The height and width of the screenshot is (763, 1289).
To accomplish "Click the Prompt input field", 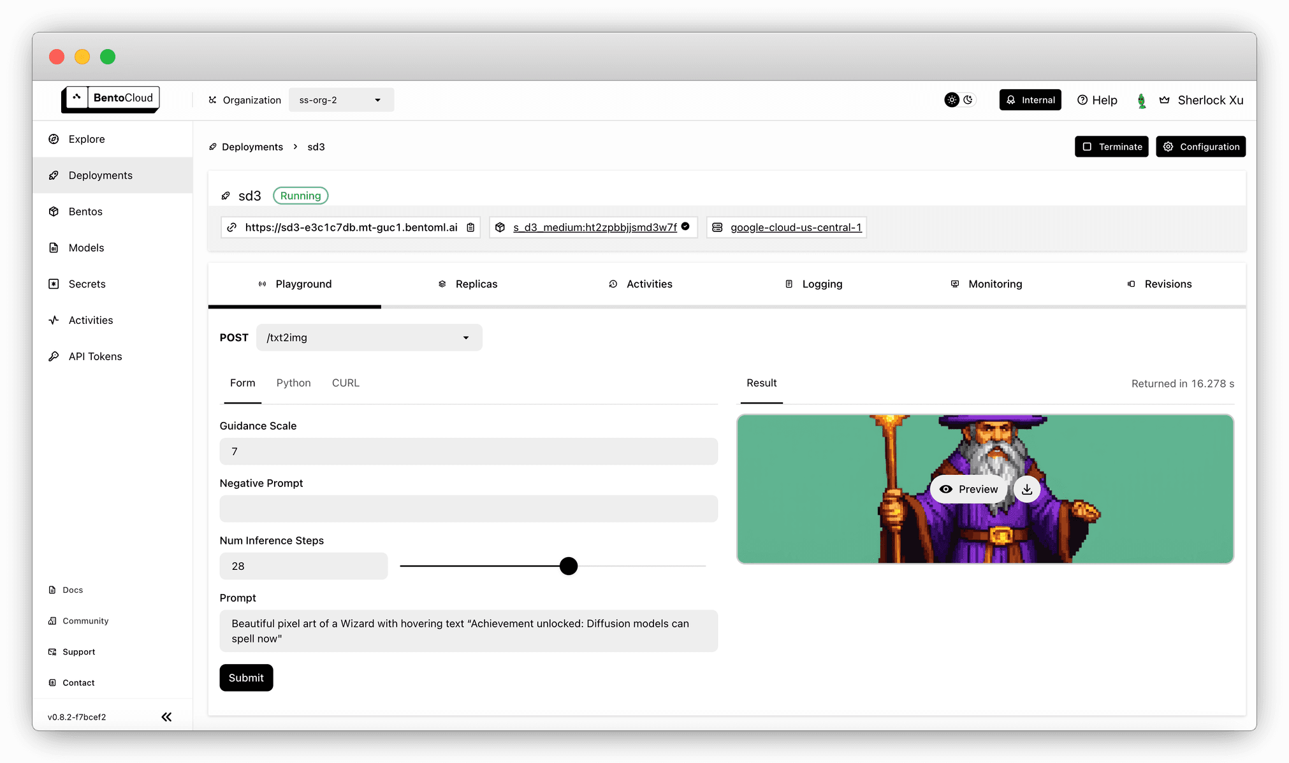I will (468, 630).
